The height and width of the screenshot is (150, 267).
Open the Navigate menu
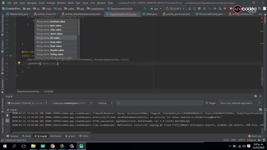click(32, 3)
